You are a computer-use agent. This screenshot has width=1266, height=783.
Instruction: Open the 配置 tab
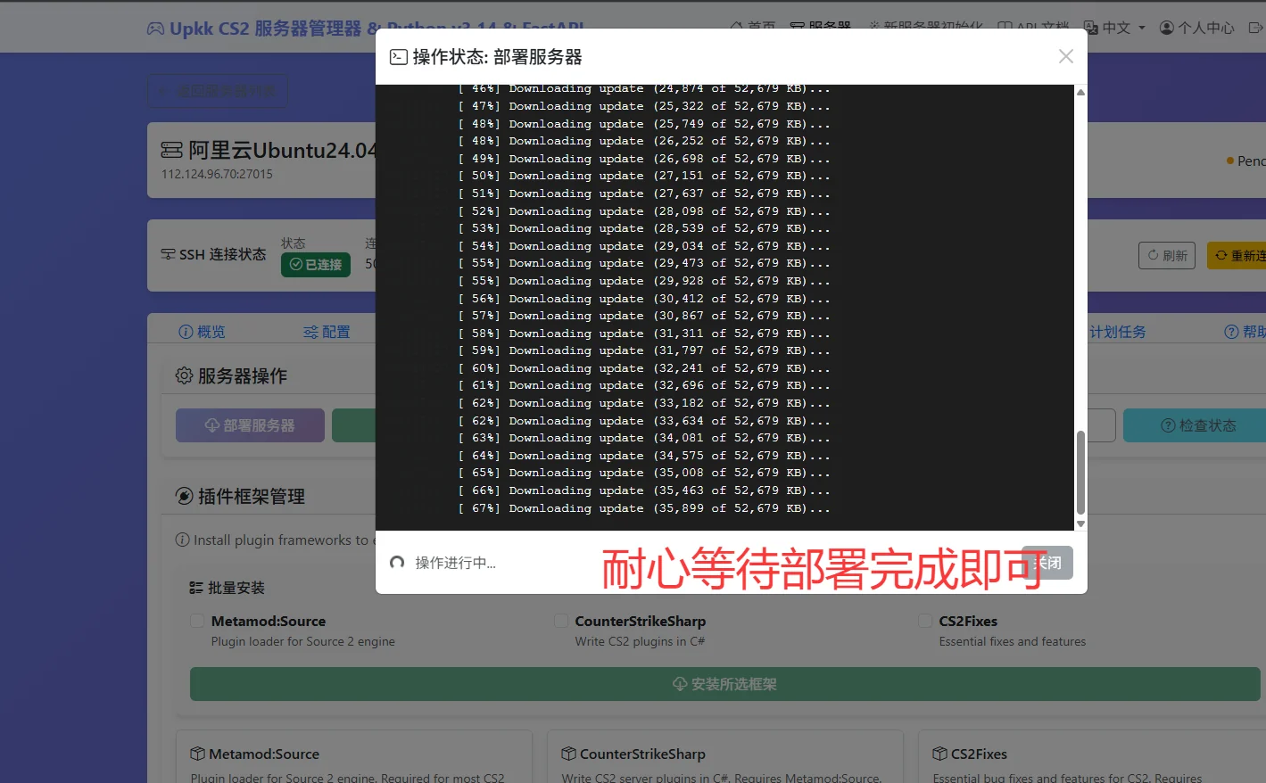click(x=327, y=332)
